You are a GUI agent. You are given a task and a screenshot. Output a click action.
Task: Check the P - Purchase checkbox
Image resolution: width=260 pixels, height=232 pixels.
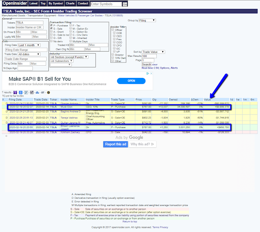(52, 25)
